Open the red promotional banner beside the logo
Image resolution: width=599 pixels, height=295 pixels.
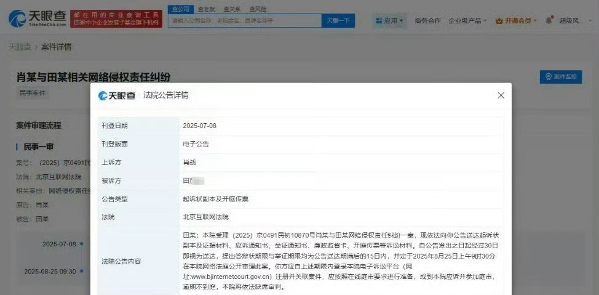(x=116, y=18)
